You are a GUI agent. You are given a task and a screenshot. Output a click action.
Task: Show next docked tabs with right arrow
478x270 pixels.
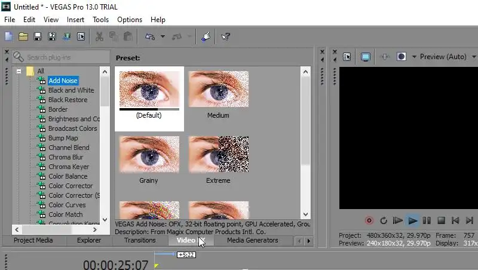pyautogui.click(x=308, y=241)
